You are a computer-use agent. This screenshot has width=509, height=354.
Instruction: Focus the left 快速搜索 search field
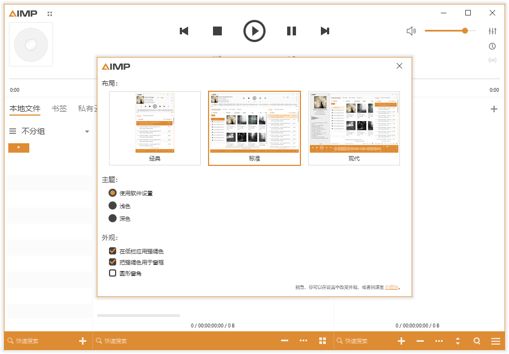[42, 341]
